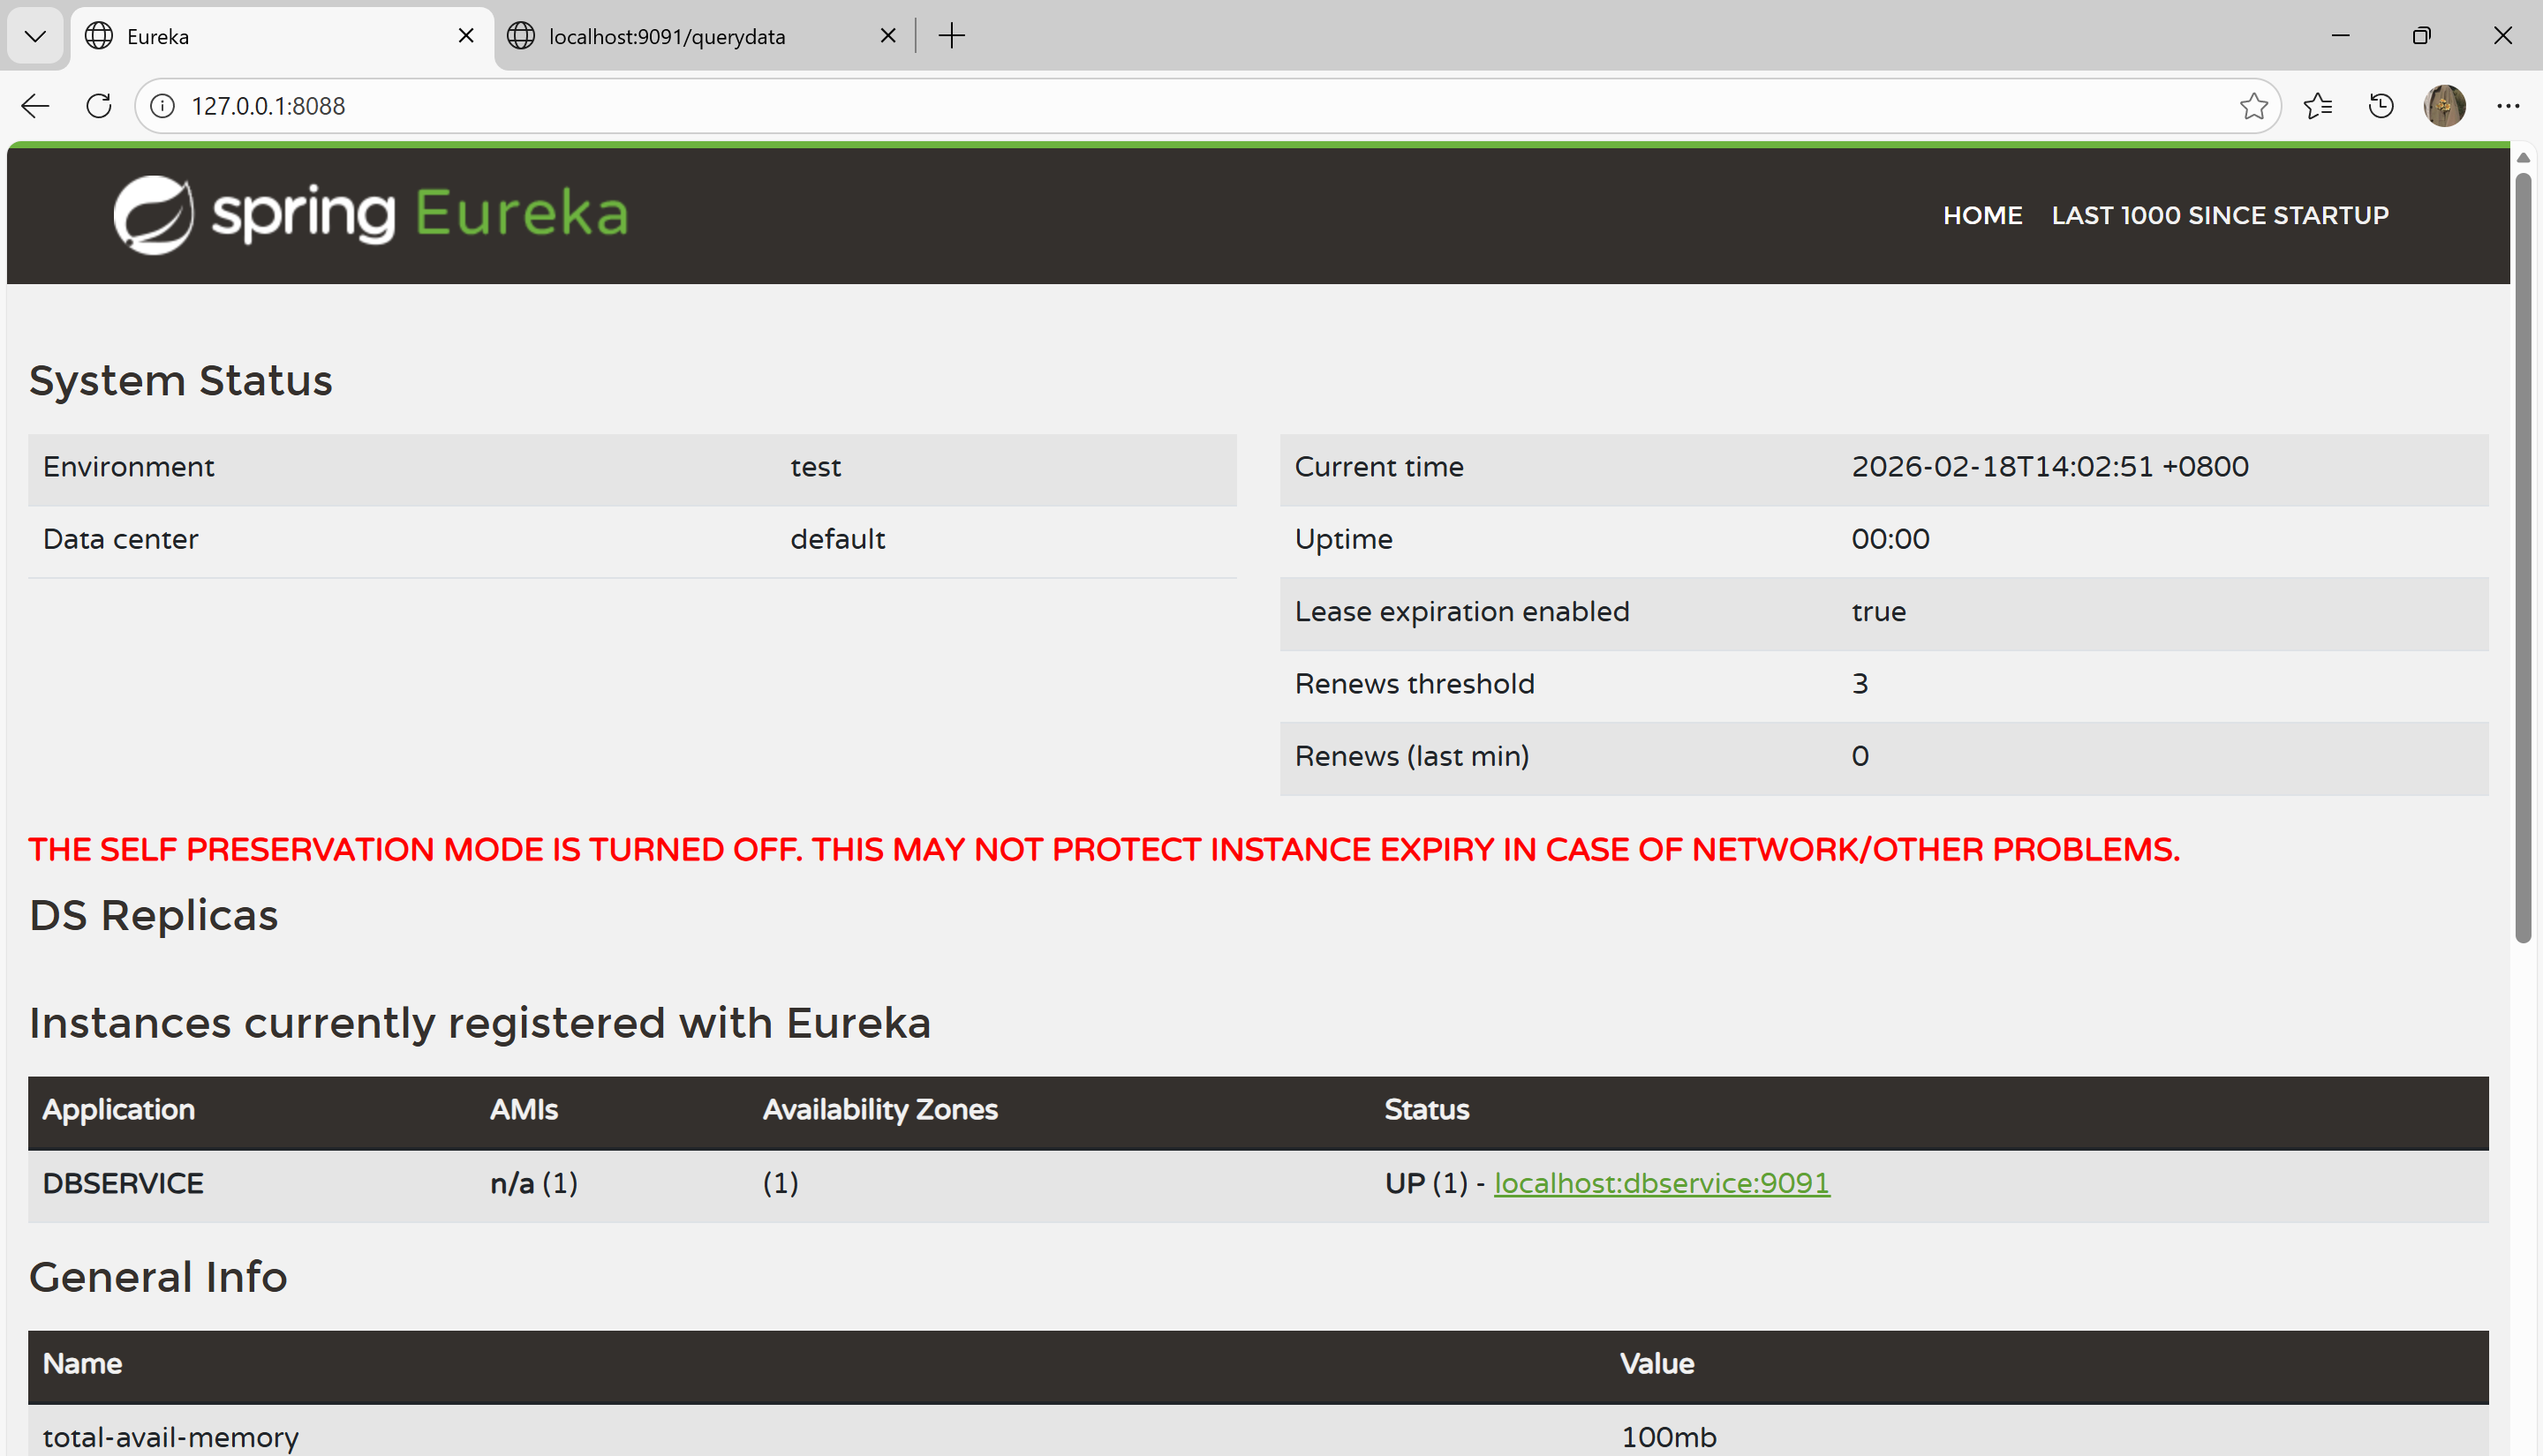Reload the page with refresh icon
The width and height of the screenshot is (2543, 1456).
[x=99, y=106]
